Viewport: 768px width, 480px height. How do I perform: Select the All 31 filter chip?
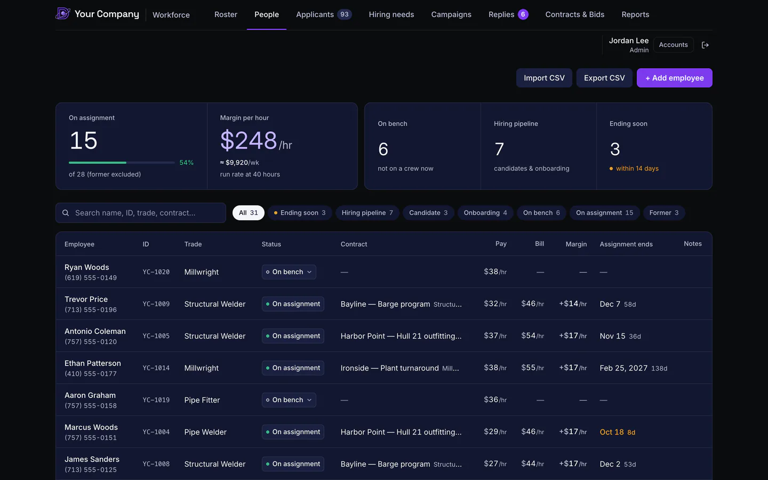(249, 213)
